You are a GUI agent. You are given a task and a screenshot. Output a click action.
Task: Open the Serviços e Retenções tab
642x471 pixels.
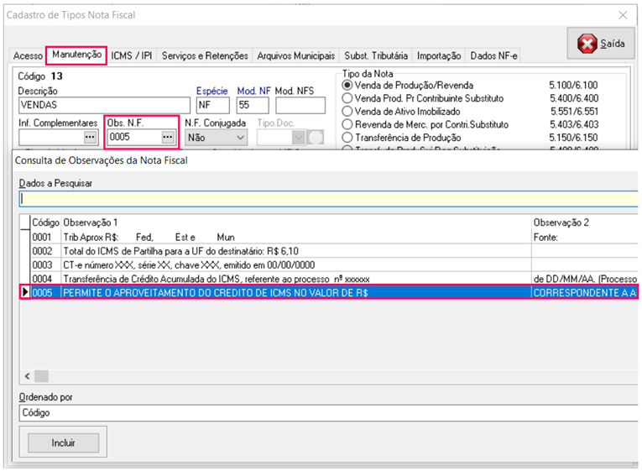pyautogui.click(x=205, y=56)
